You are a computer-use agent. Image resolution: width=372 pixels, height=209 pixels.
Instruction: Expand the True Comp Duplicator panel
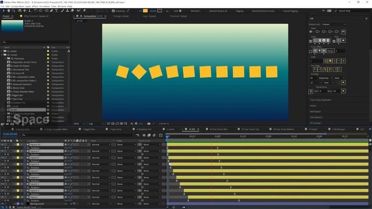click(x=320, y=100)
